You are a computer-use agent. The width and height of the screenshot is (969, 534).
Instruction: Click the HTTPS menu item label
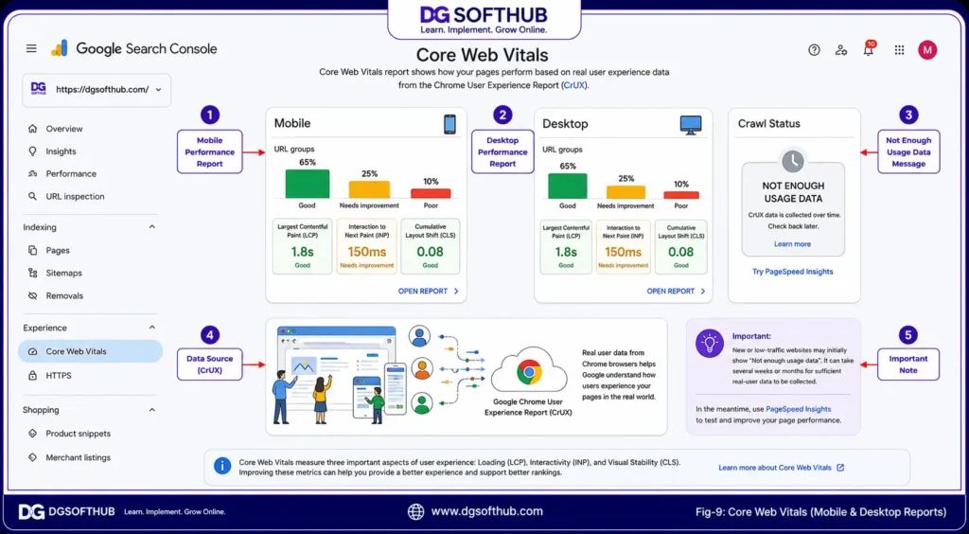(59, 375)
